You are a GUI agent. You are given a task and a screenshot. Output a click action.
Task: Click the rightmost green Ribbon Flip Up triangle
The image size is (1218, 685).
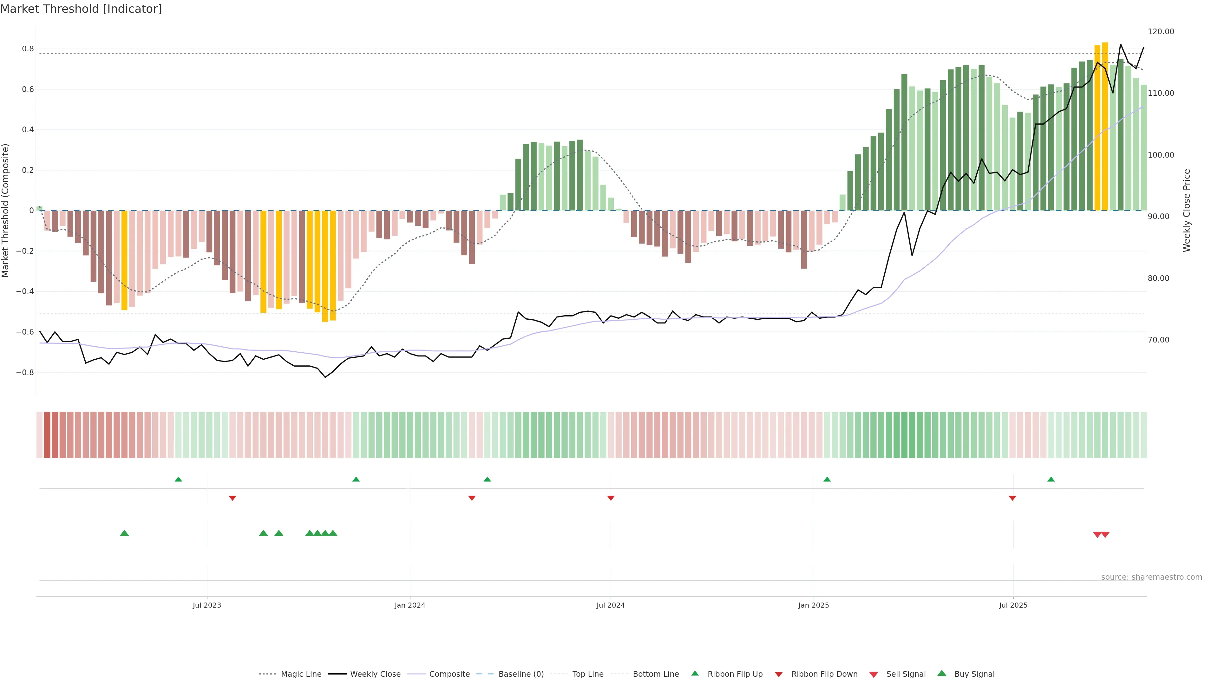(1051, 480)
